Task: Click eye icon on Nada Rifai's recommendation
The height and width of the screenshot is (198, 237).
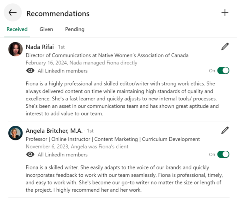Action: tap(30, 71)
